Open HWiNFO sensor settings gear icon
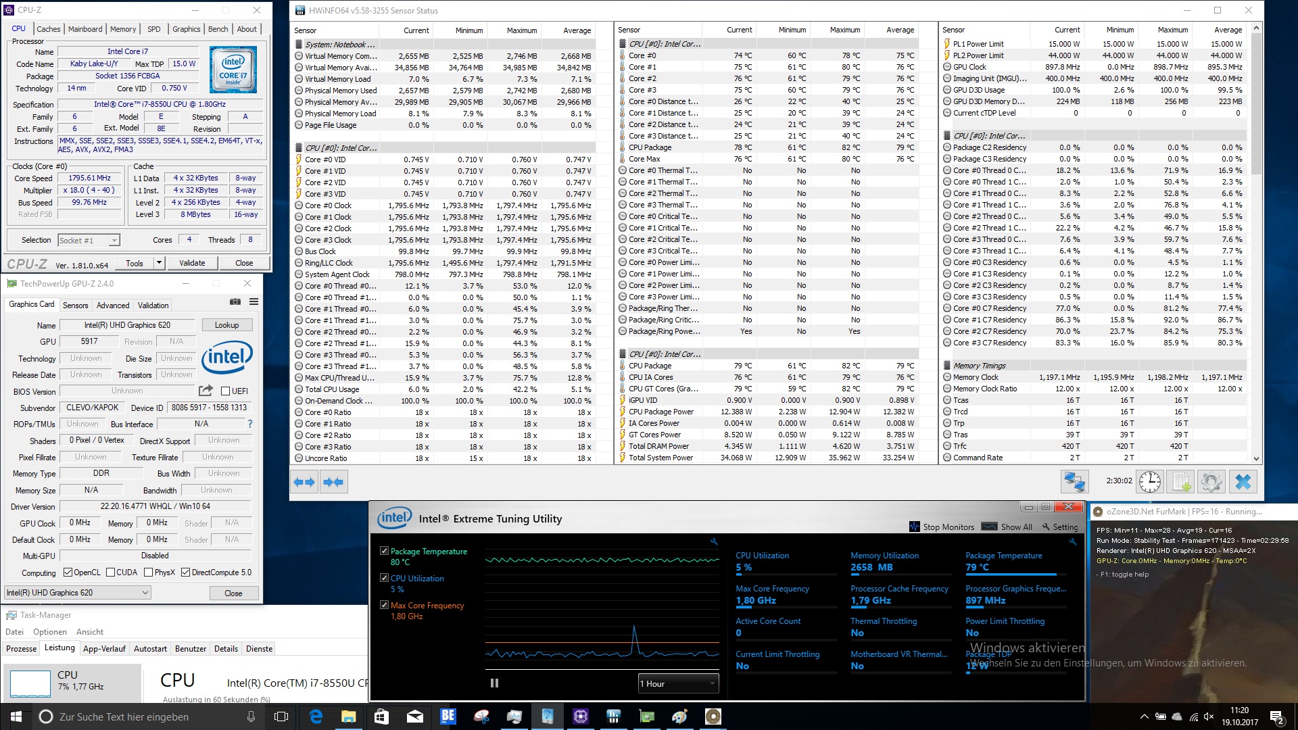Image resolution: width=1298 pixels, height=730 pixels. point(1211,481)
